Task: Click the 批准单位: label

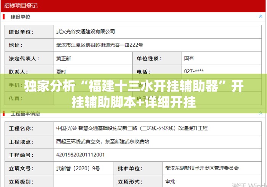Action: [x=130, y=168]
